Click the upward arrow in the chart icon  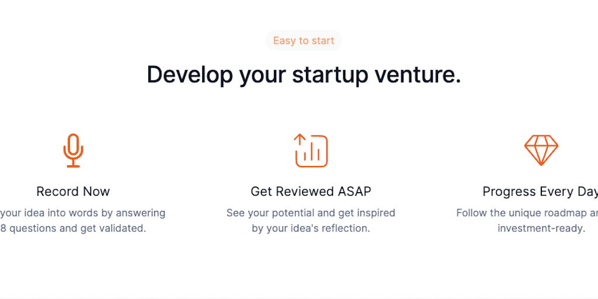[x=300, y=141]
